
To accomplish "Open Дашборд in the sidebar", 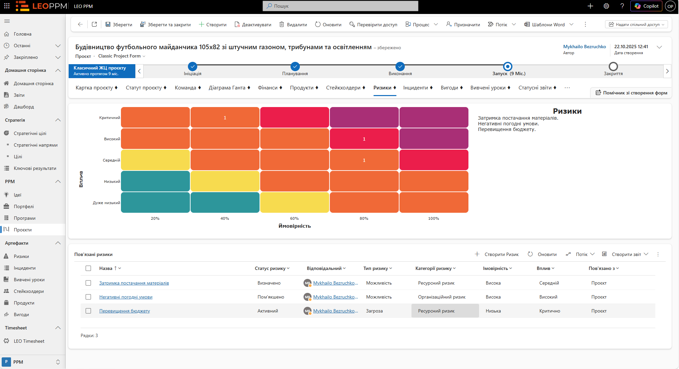I will (x=24, y=107).
